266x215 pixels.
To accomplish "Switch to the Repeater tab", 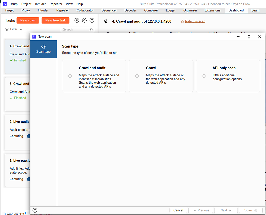I will 63,10.
